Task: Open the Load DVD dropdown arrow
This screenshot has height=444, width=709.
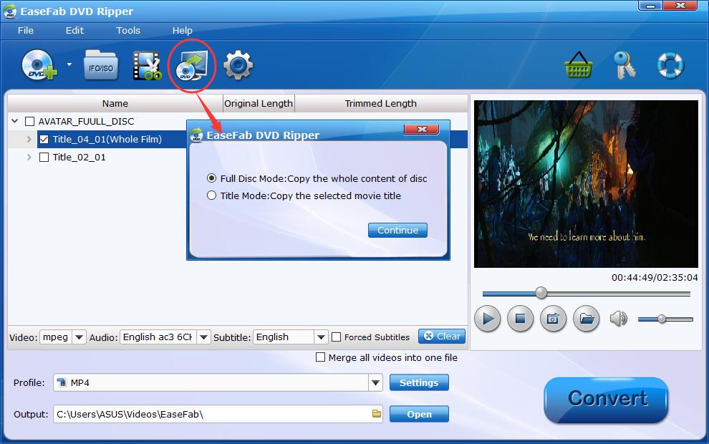Action: coord(69,64)
